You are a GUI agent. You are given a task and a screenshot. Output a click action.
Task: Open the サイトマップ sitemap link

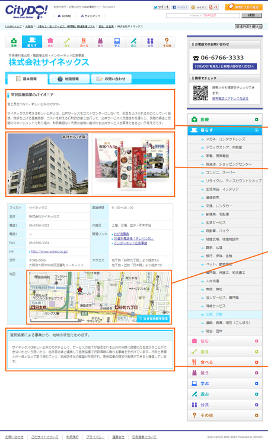(90, 16)
